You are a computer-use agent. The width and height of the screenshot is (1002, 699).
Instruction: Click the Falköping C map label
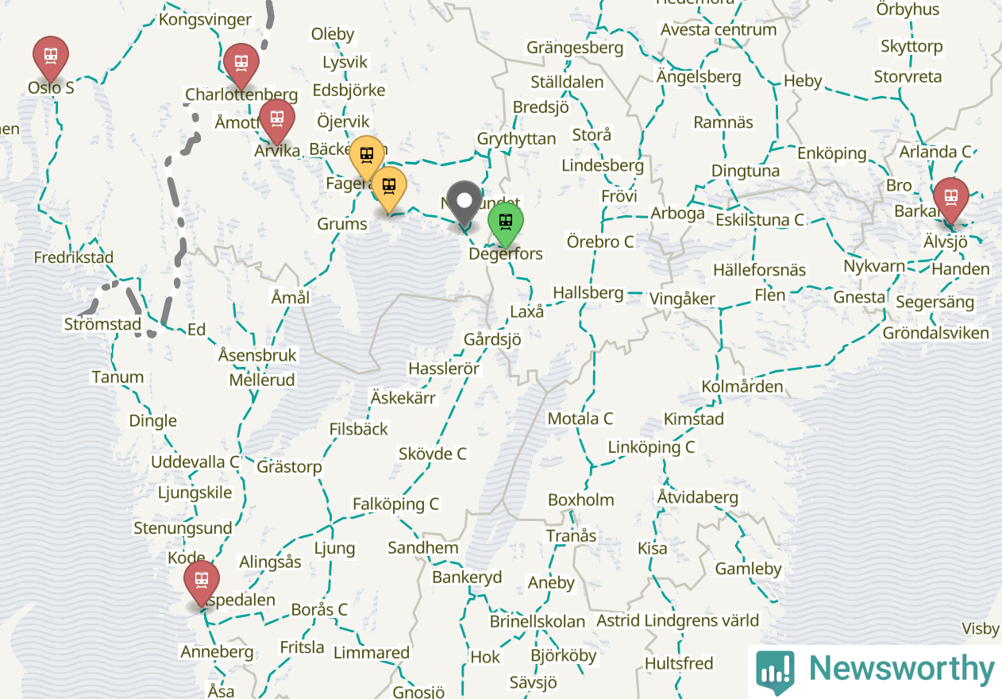coord(396,504)
